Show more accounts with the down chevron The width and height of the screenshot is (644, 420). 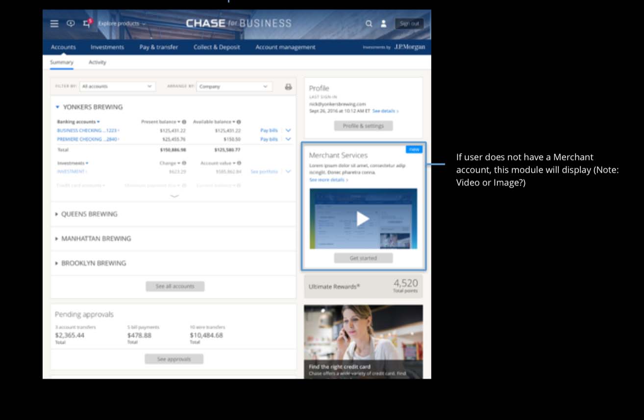174,196
